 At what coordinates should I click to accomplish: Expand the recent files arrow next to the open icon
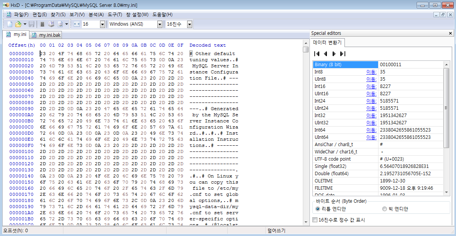[25, 24]
